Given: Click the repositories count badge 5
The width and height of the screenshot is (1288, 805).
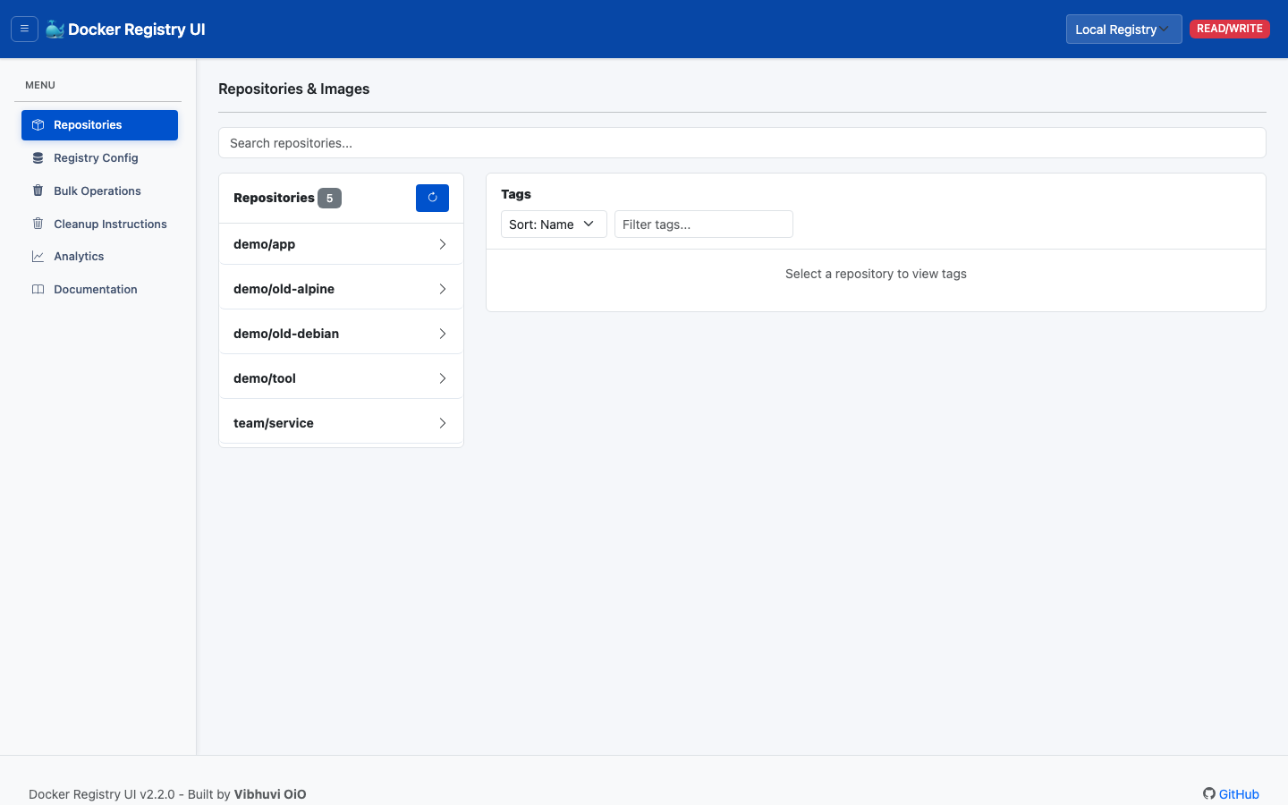Looking at the screenshot, I should (x=329, y=199).
